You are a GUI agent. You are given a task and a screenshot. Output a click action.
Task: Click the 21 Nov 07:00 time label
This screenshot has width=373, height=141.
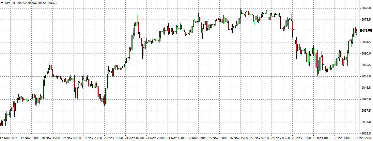135,138
